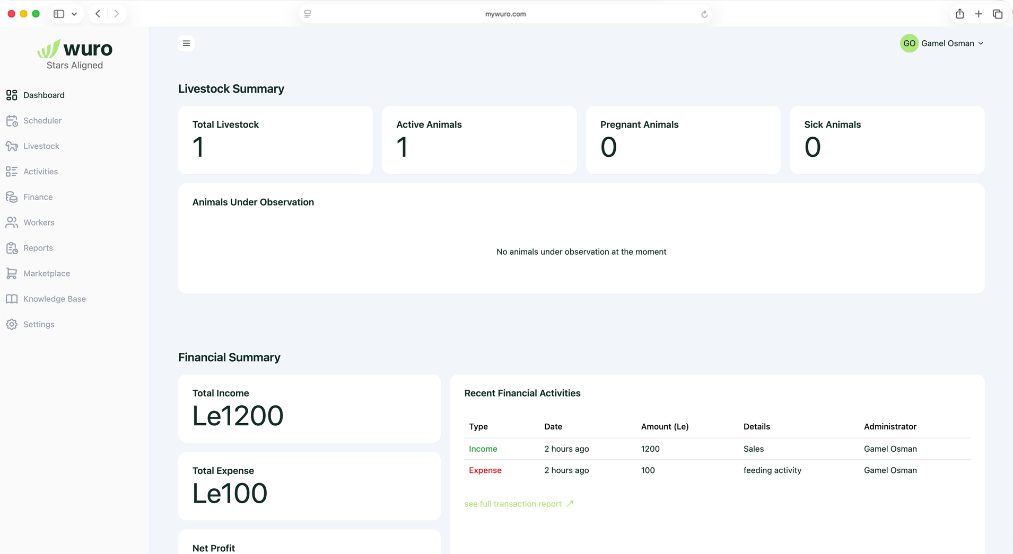1013x554 pixels.
Task: Go to the Activities menu item
Action: (40, 172)
